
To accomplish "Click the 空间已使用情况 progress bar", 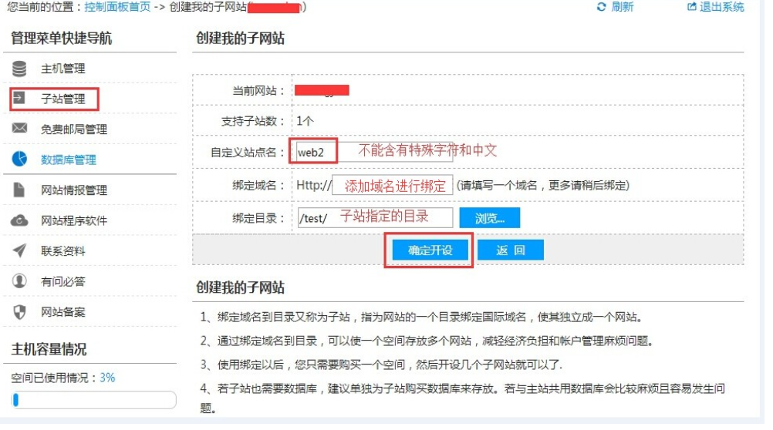I will (x=93, y=399).
